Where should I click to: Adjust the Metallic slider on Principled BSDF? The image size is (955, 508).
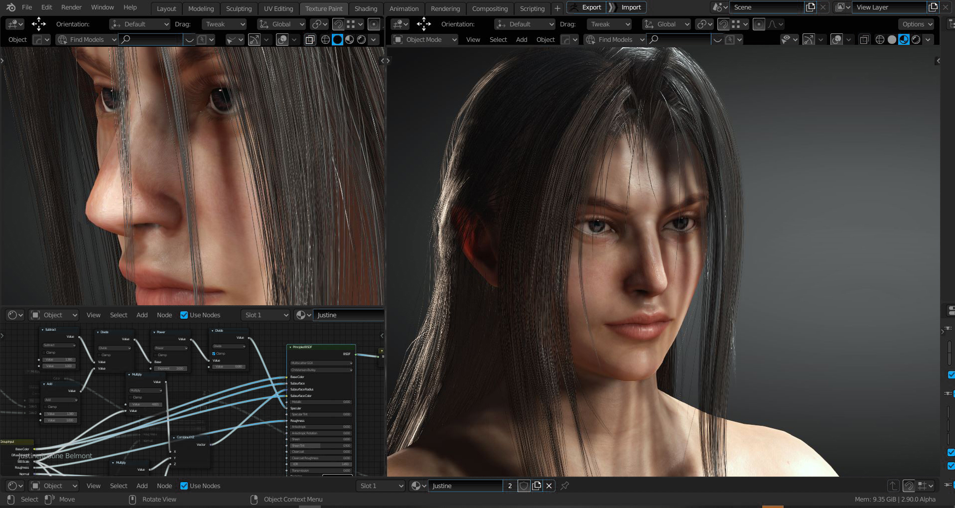click(321, 402)
